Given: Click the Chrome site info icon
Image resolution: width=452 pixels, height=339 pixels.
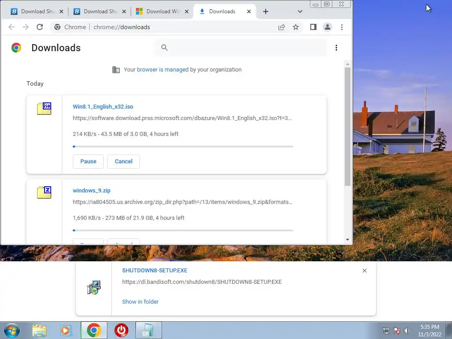Looking at the screenshot, I should pyautogui.click(x=57, y=27).
